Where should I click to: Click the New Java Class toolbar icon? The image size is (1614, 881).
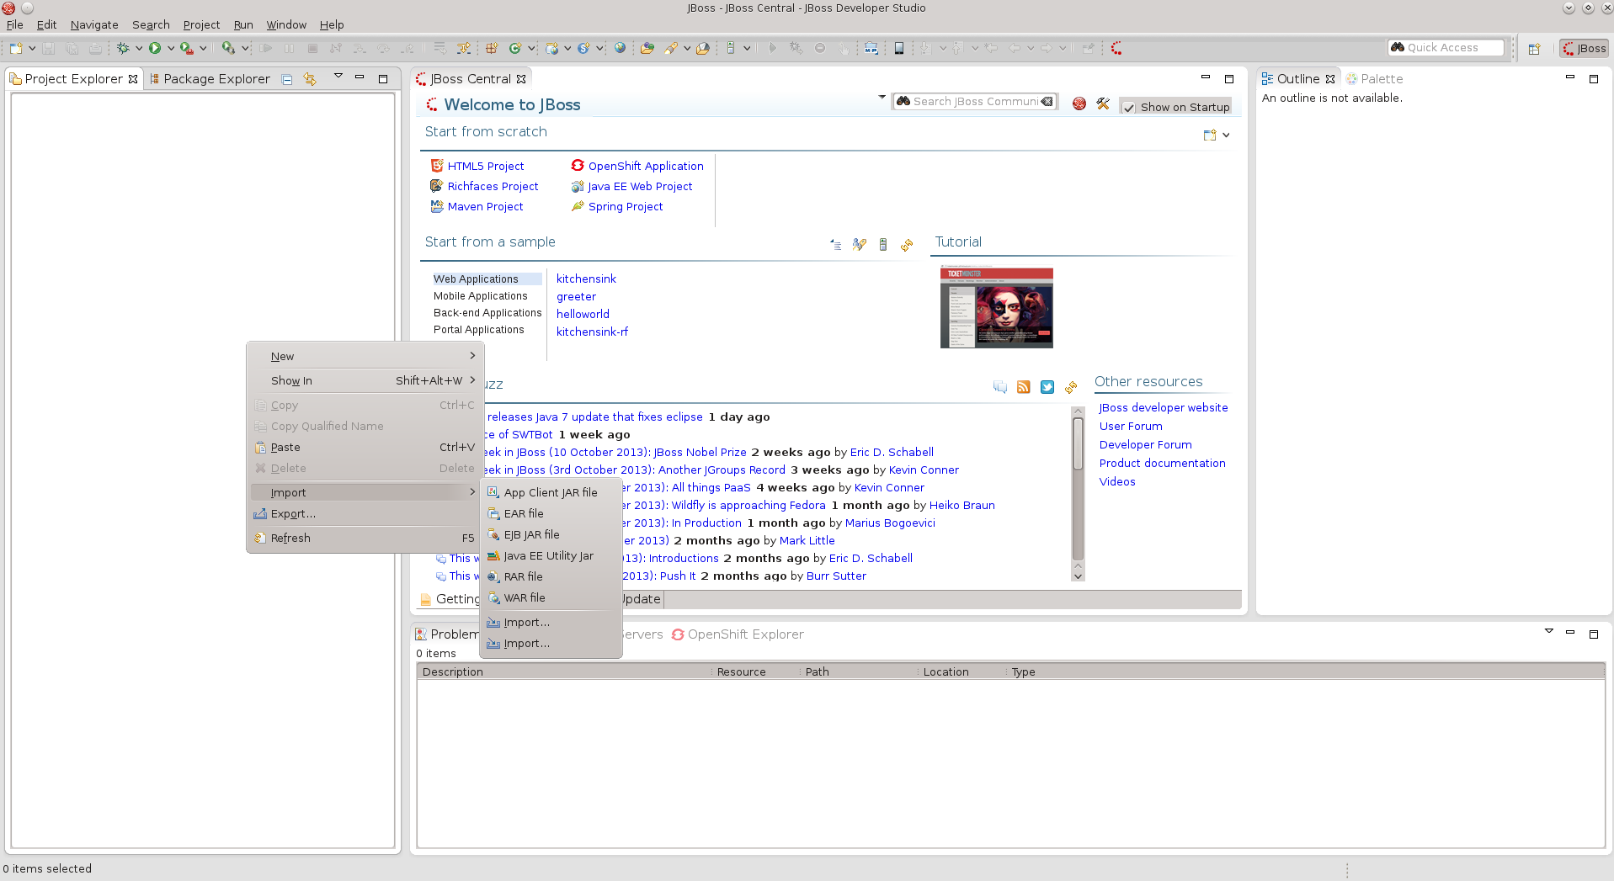[515, 48]
